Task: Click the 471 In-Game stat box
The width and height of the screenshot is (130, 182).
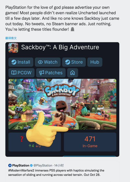Action: 90,142
